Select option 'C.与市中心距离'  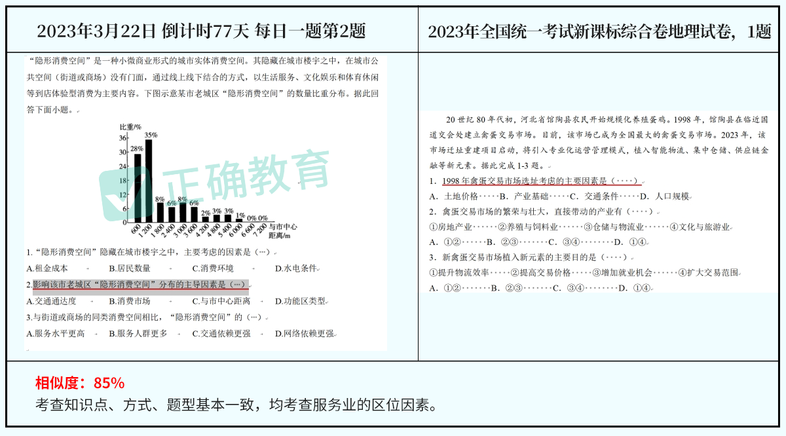pyautogui.click(x=221, y=301)
